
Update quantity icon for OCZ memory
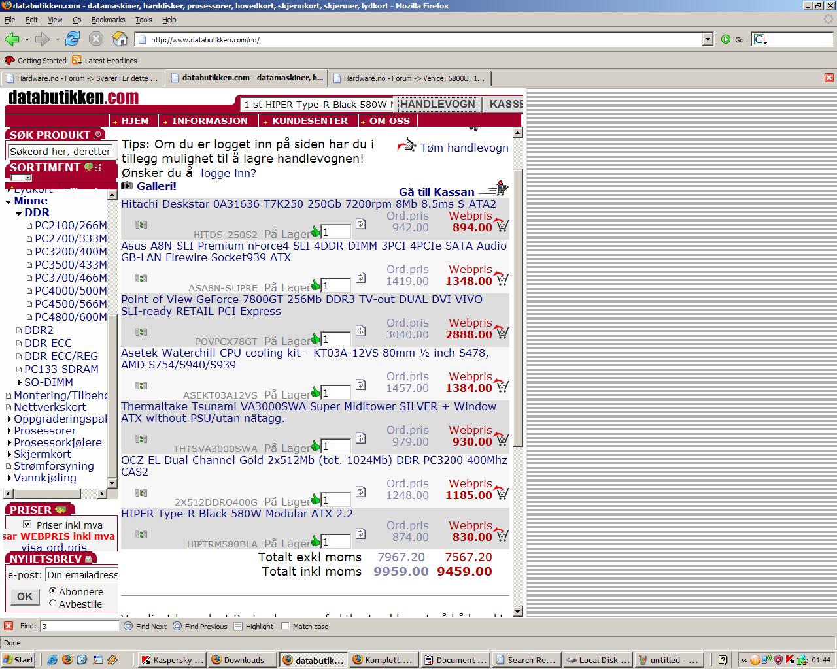(360, 491)
